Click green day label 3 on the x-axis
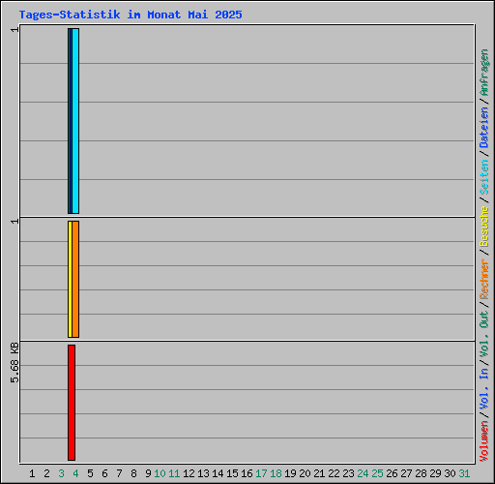Viewport: 495px width, 484px height. click(61, 473)
